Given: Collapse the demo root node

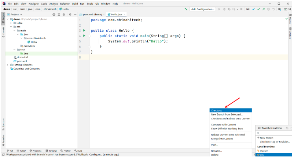Looking at the screenshot, I should [x=7, y=19].
